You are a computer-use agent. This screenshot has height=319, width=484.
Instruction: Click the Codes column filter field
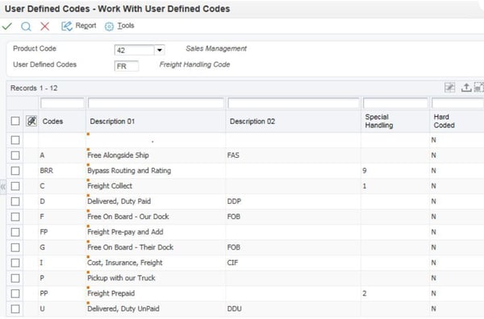(62, 103)
